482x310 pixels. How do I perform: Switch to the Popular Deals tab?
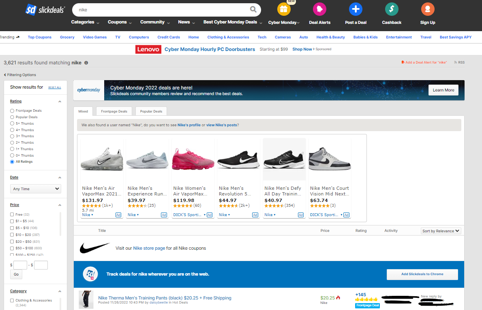click(151, 111)
